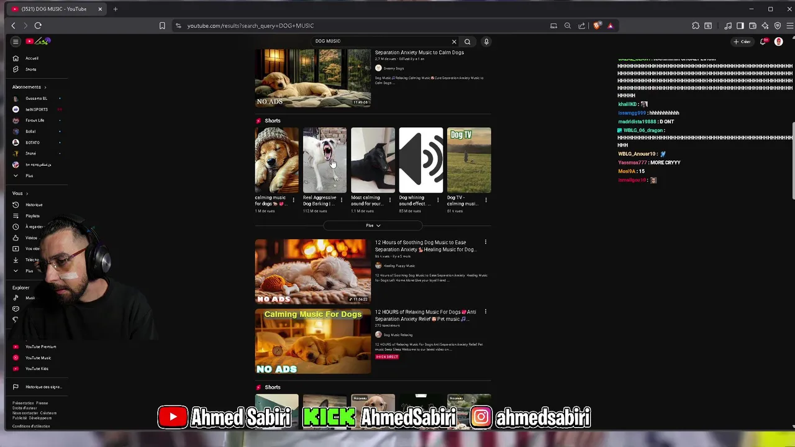Open YouTube notifications bell

[x=764, y=42]
